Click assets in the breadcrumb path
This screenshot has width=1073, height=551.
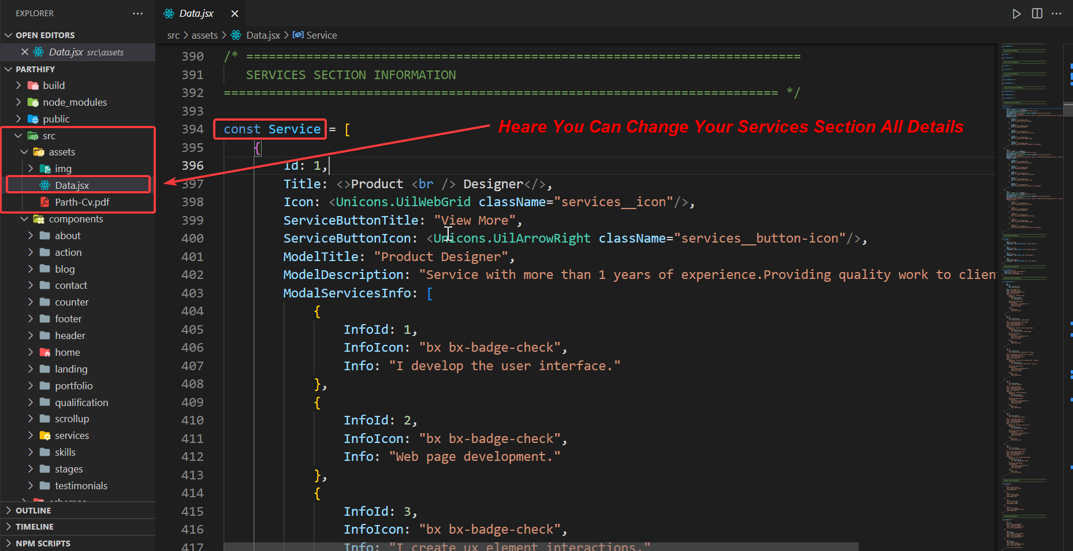(204, 35)
